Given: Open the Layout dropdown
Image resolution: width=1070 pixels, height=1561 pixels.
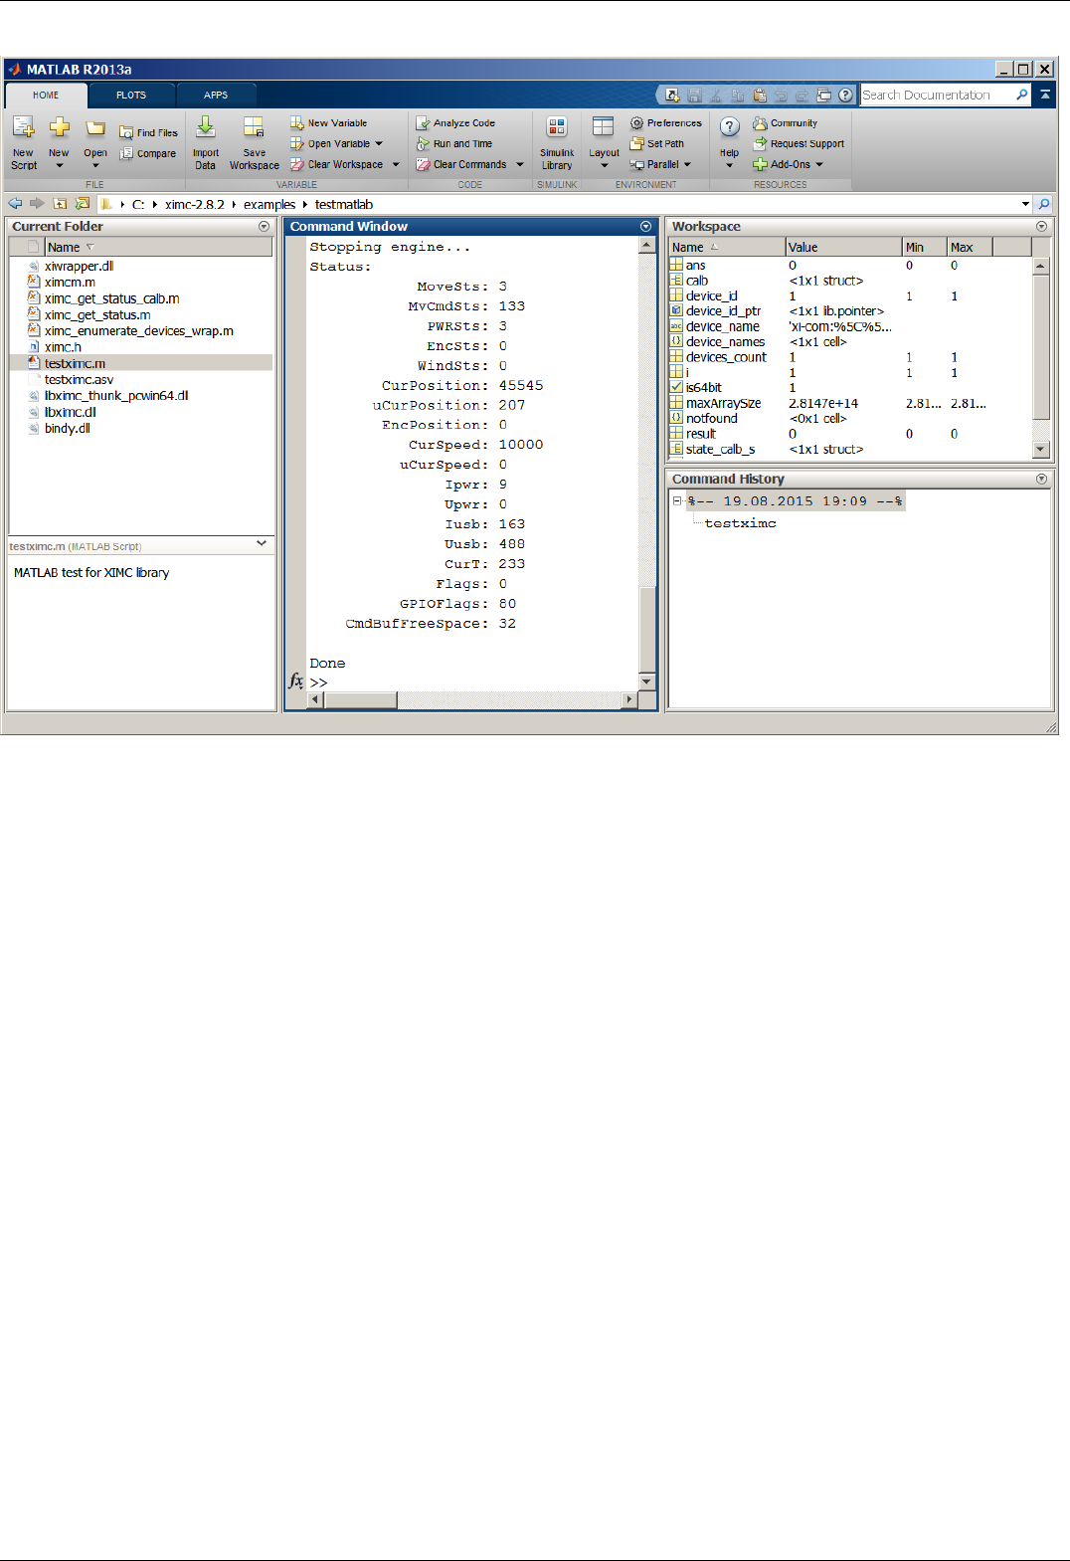Looking at the screenshot, I should point(604,142).
